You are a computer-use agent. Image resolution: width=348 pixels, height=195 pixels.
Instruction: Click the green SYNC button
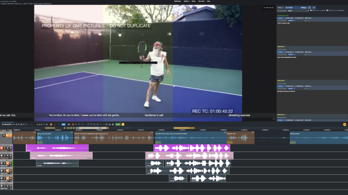tap(118, 124)
